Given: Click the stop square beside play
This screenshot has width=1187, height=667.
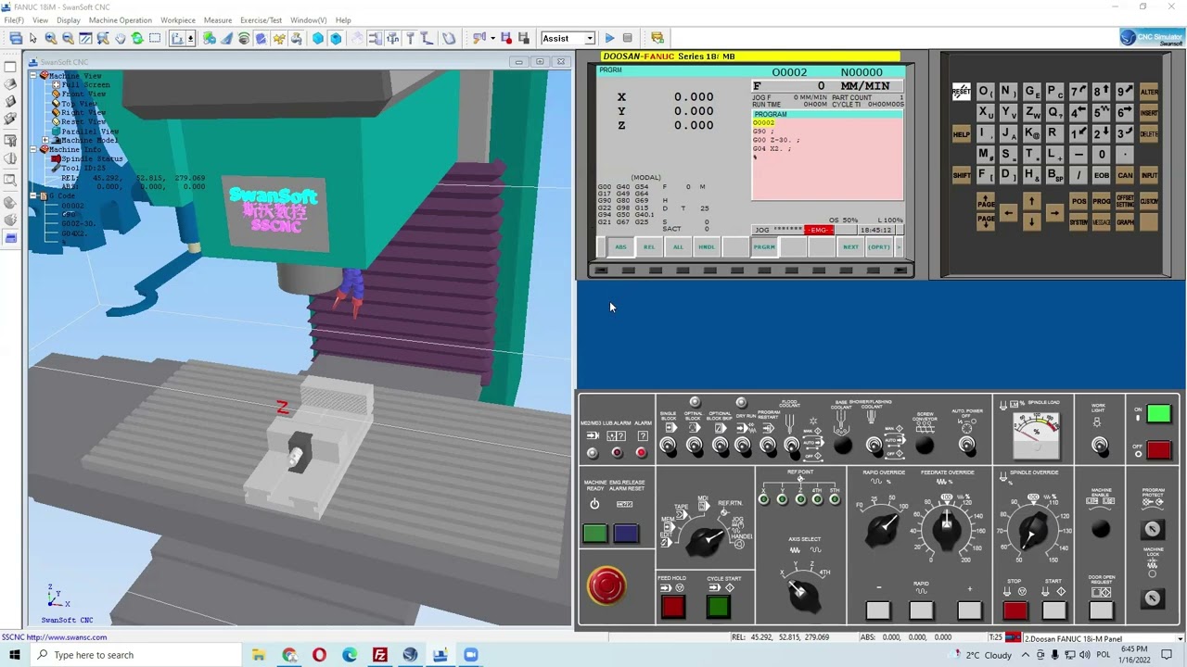Looking at the screenshot, I should [628, 38].
